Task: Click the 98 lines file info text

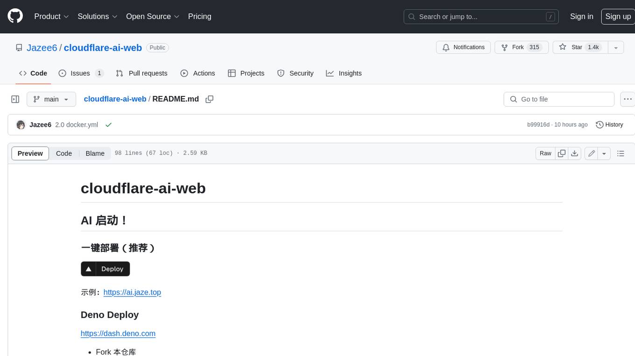Action: (x=161, y=153)
